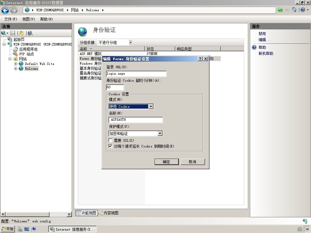Image resolution: width=311 pixels, height=233 pixels.
Task: Sort by 状态 column header
Action: point(160,49)
